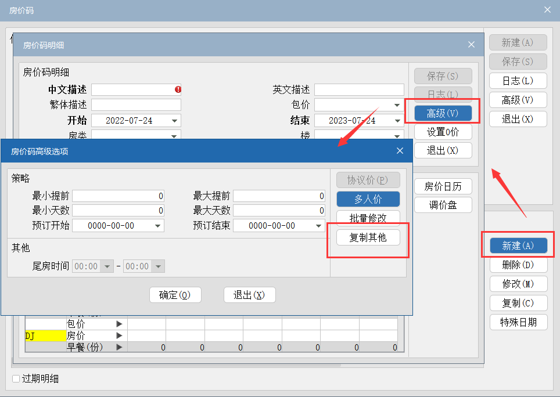Click the 繁体描述 input field

click(136, 105)
